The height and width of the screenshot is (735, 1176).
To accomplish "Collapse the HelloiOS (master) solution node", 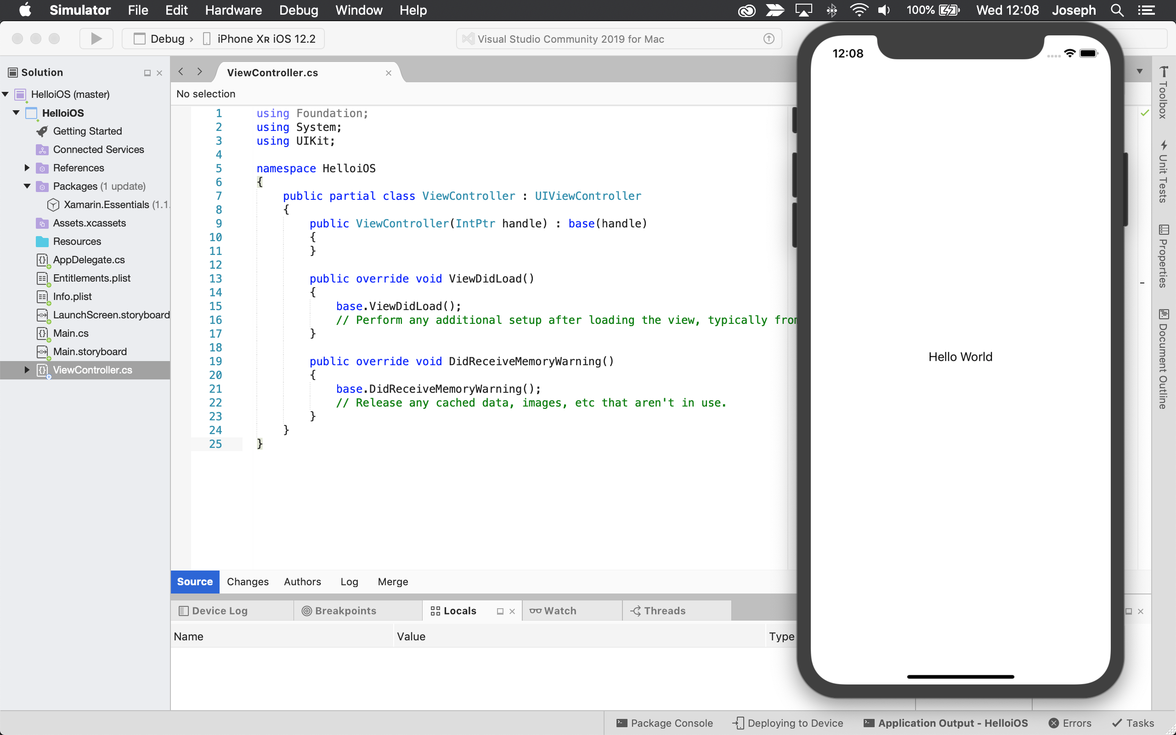I will pyautogui.click(x=6, y=94).
